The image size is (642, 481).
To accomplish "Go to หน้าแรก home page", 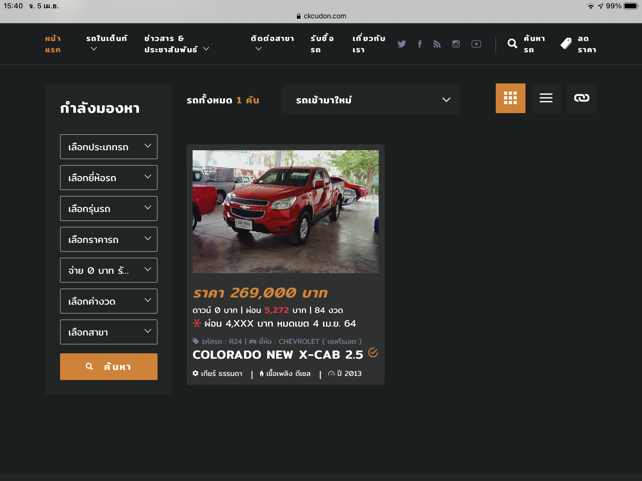I will (x=53, y=44).
